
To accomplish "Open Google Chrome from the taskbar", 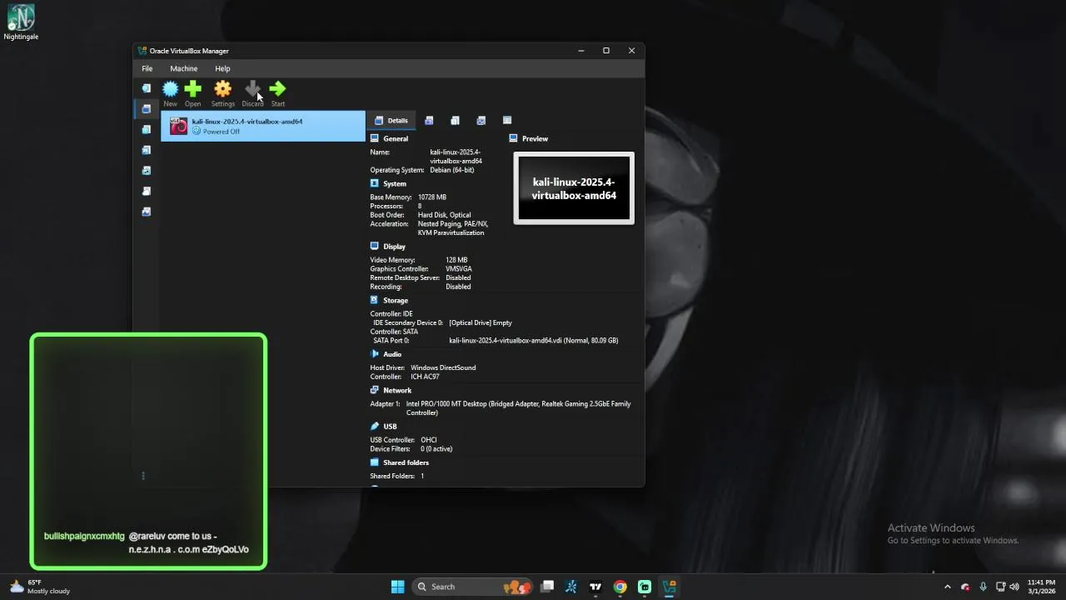I will (620, 587).
